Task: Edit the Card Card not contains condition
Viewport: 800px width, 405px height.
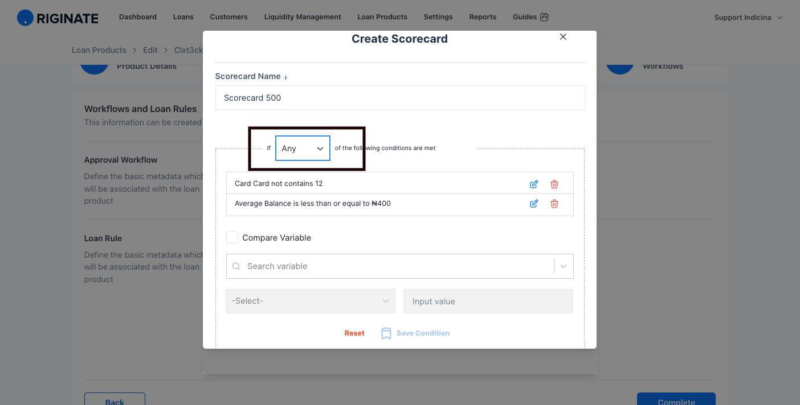Action: pos(534,184)
